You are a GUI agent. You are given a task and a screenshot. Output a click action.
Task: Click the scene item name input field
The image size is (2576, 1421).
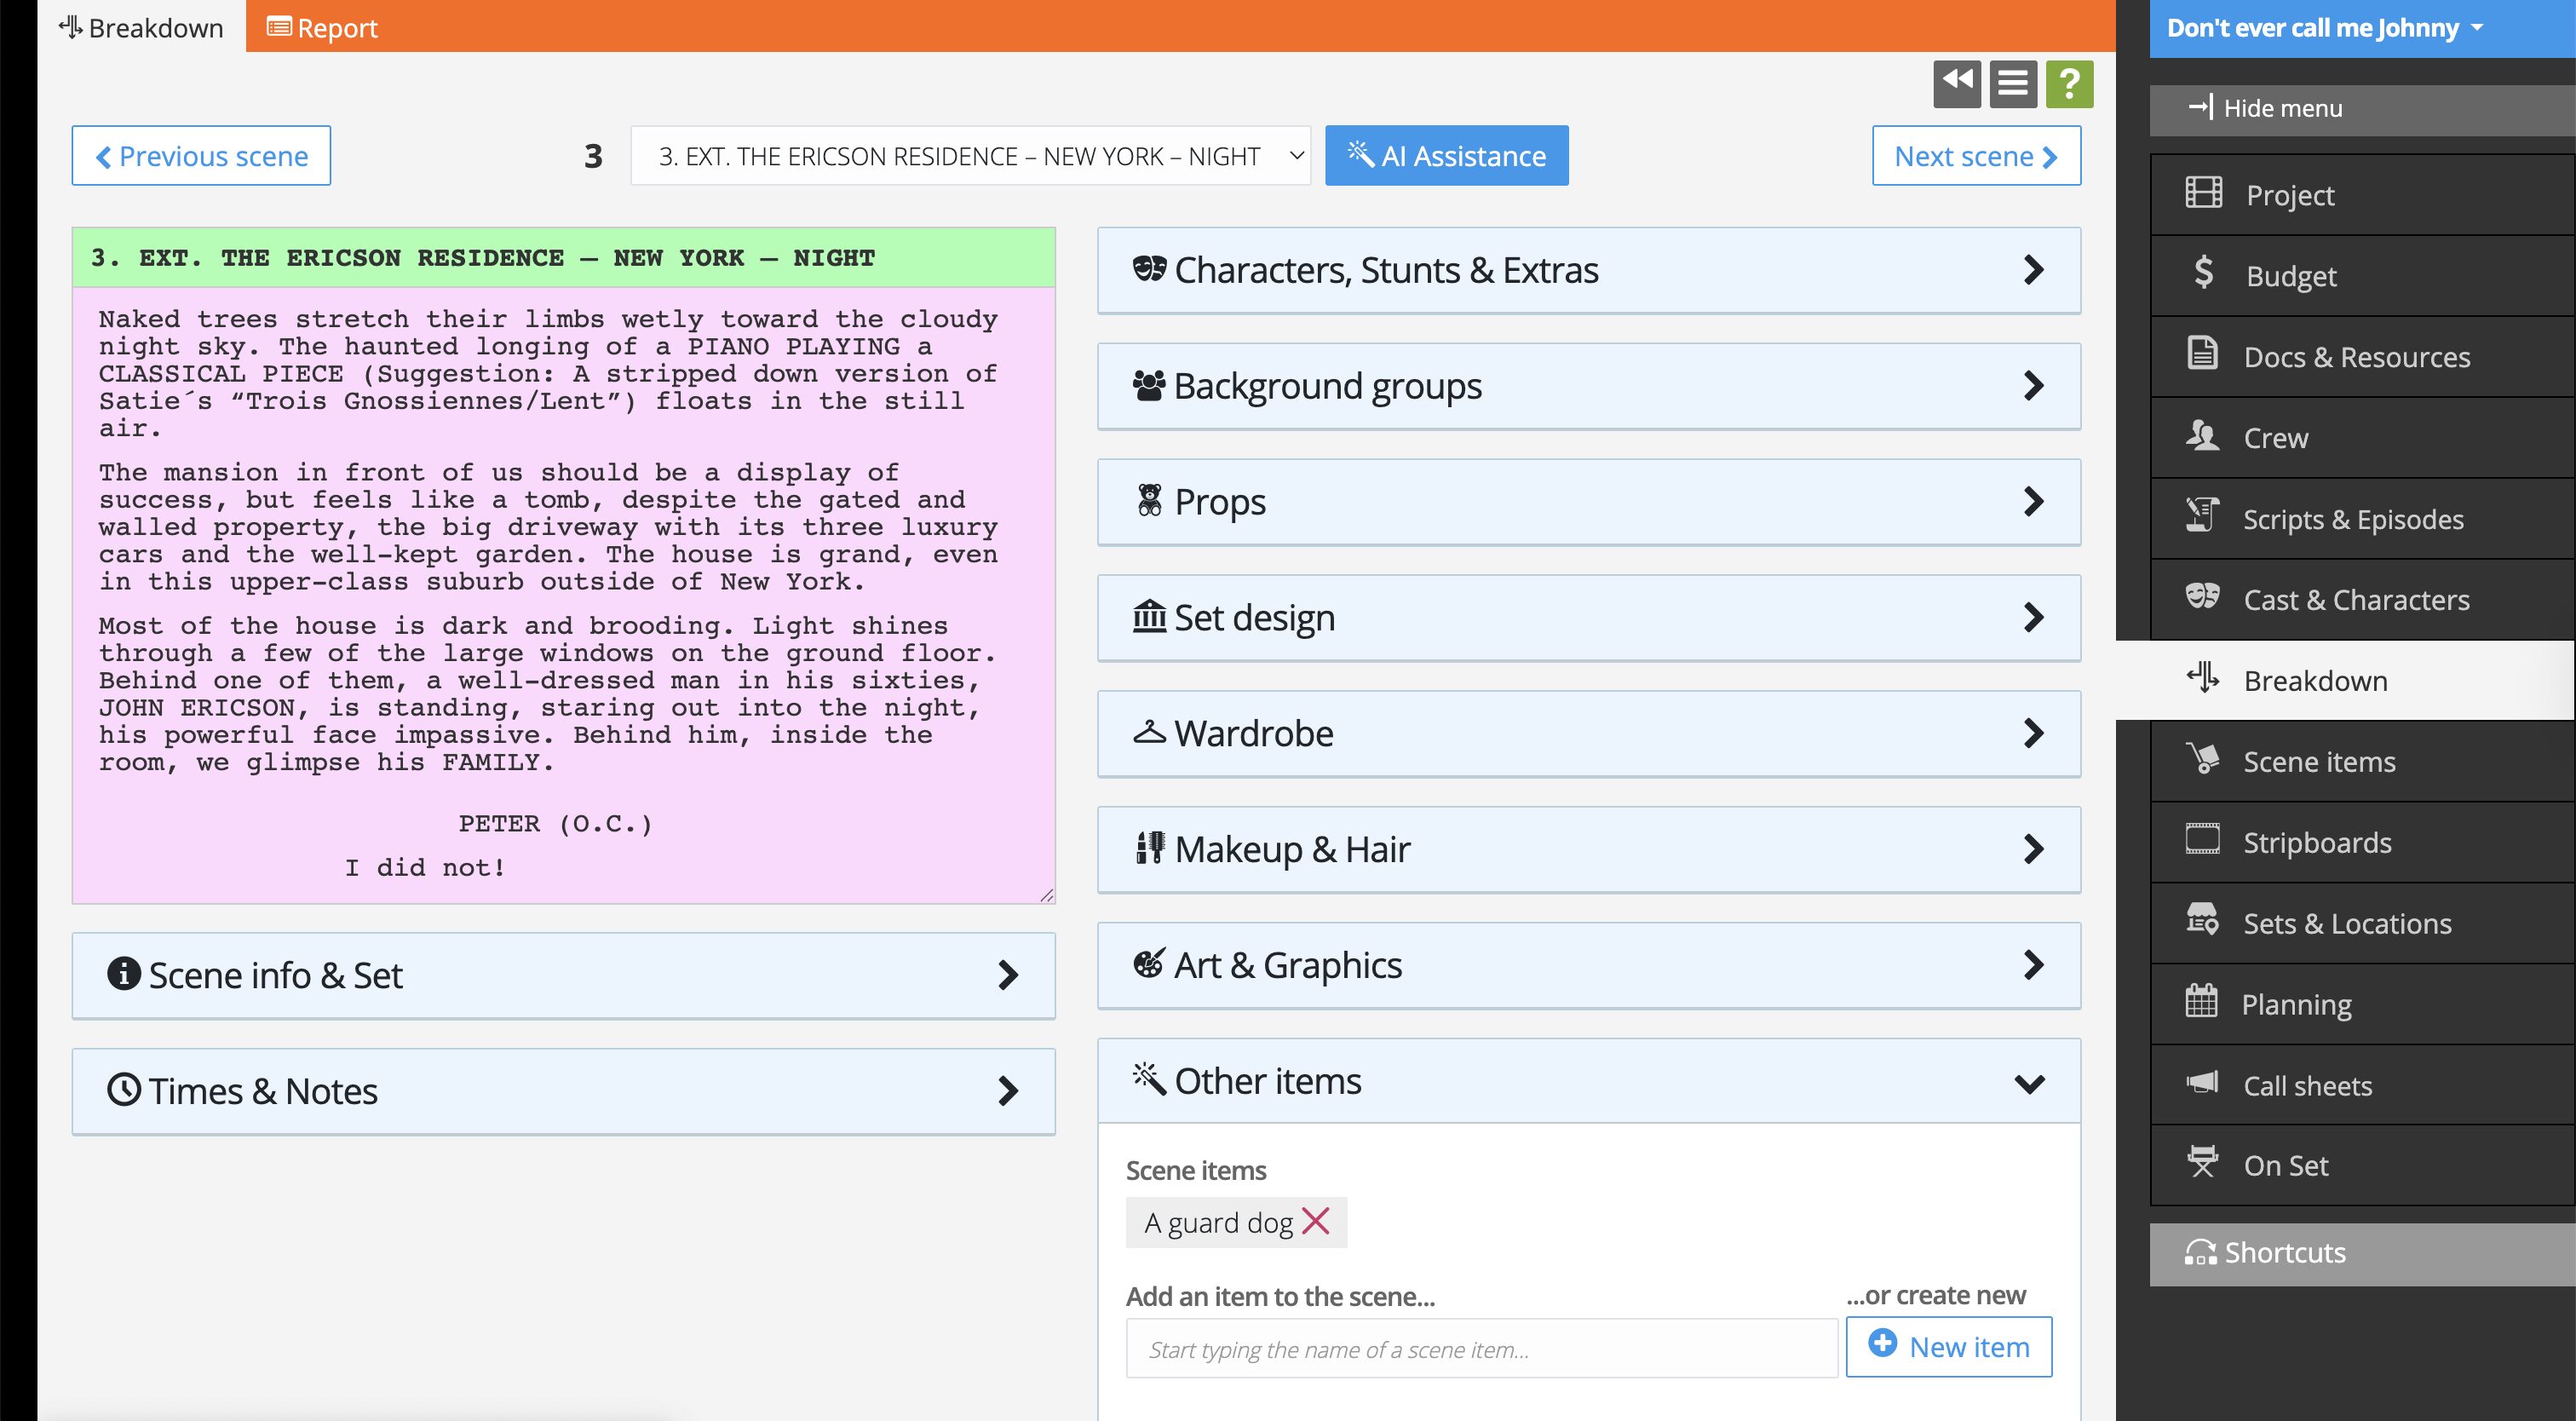tap(1480, 1349)
